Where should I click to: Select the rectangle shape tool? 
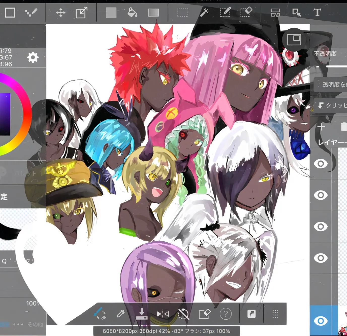[10, 12]
